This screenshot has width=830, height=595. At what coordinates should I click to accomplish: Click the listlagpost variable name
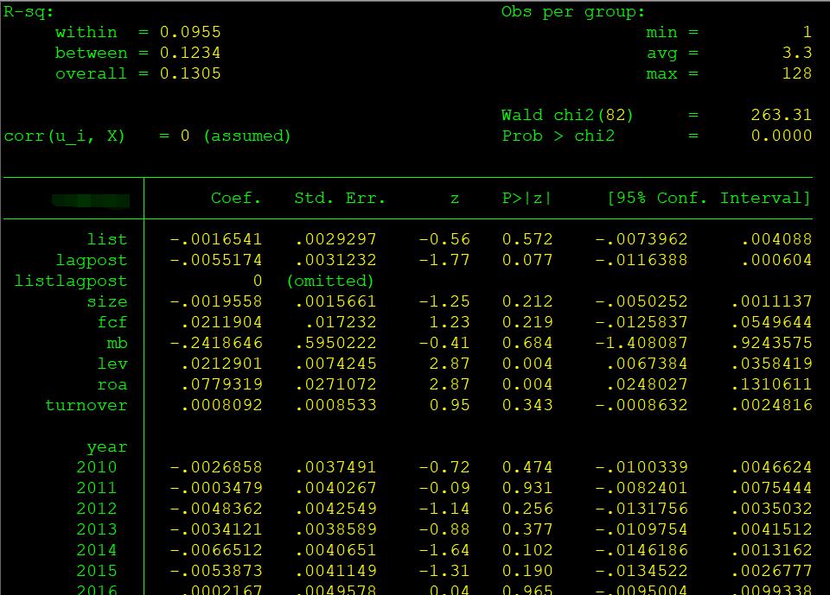pyautogui.click(x=71, y=281)
